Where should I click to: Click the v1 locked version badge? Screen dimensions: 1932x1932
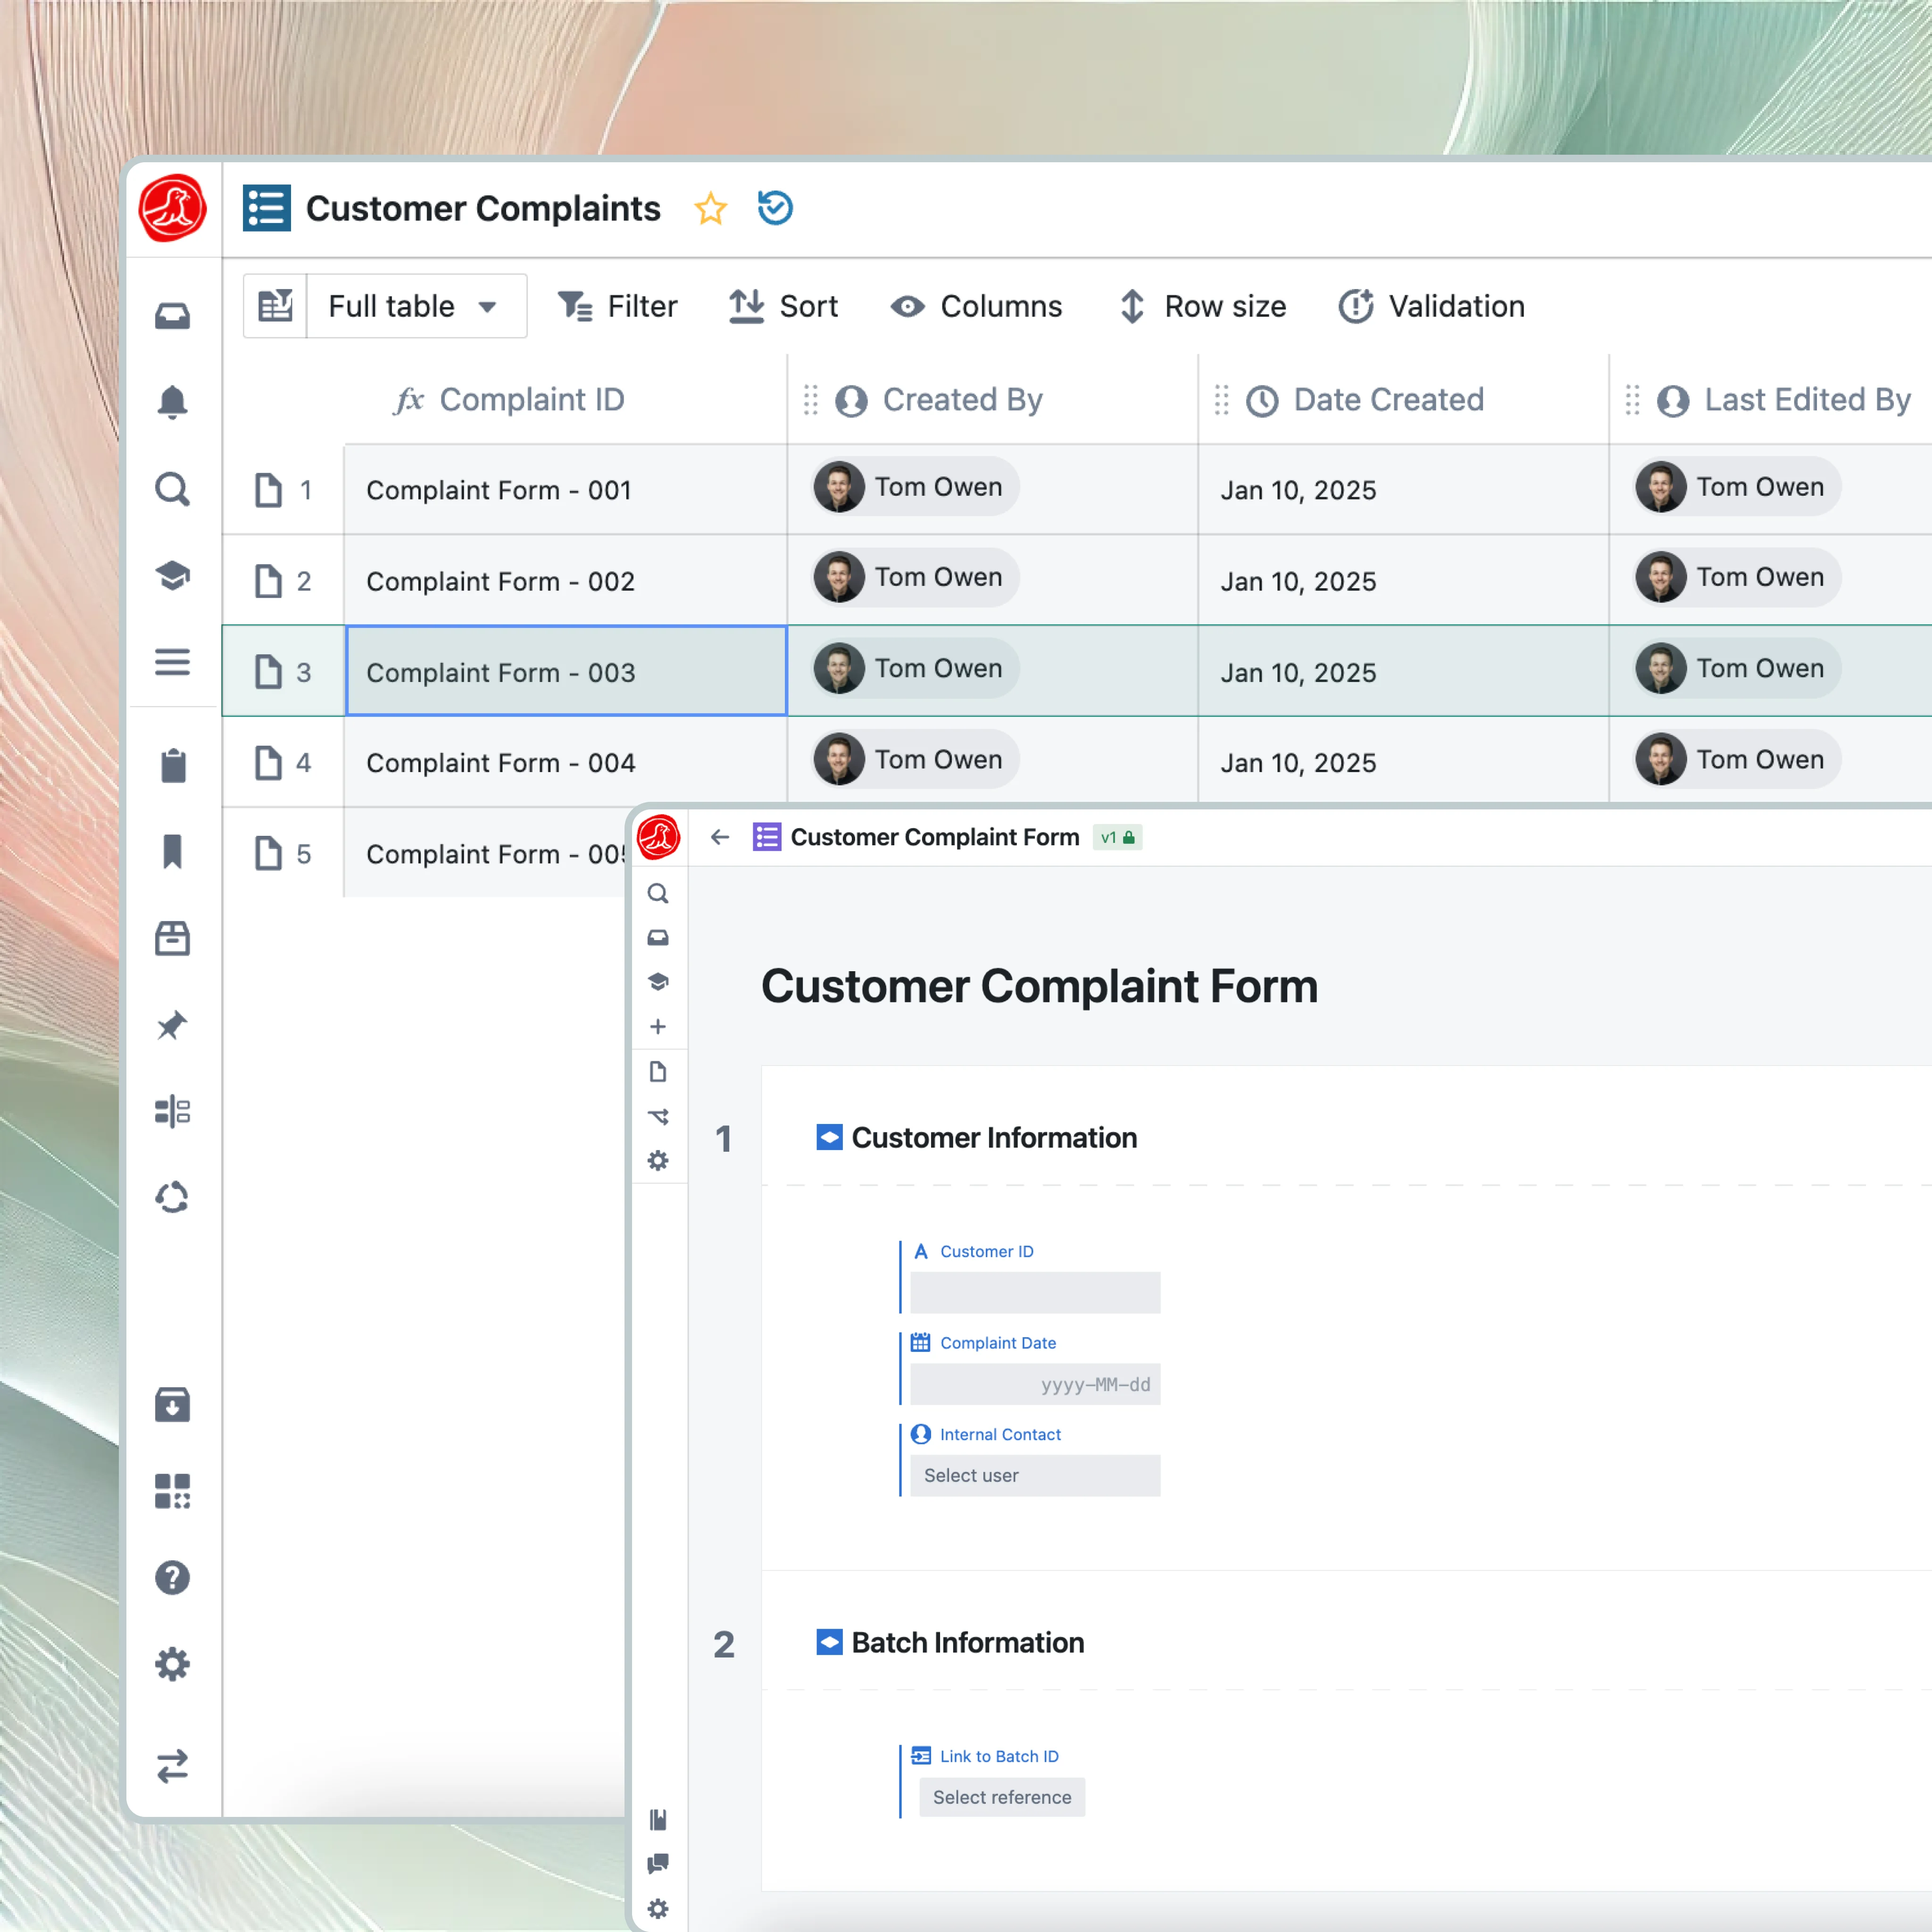[1117, 837]
